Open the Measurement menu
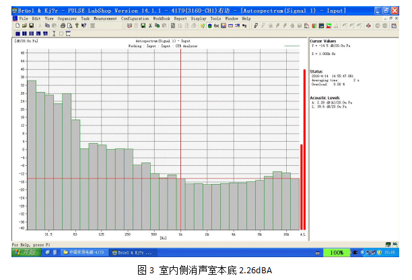The image size is (412, 280). 106,19
